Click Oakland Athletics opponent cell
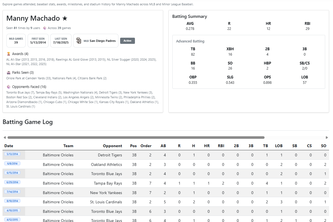333x222 pixels. click(106, 165)
